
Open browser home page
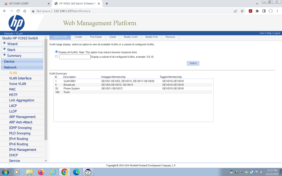pos(25,11)
